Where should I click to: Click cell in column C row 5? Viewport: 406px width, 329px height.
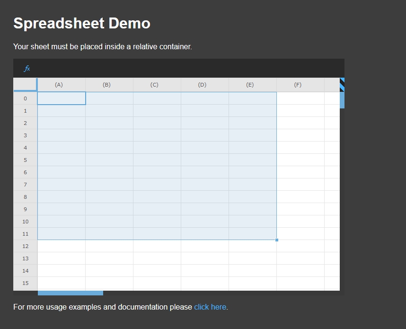(157, 160)
